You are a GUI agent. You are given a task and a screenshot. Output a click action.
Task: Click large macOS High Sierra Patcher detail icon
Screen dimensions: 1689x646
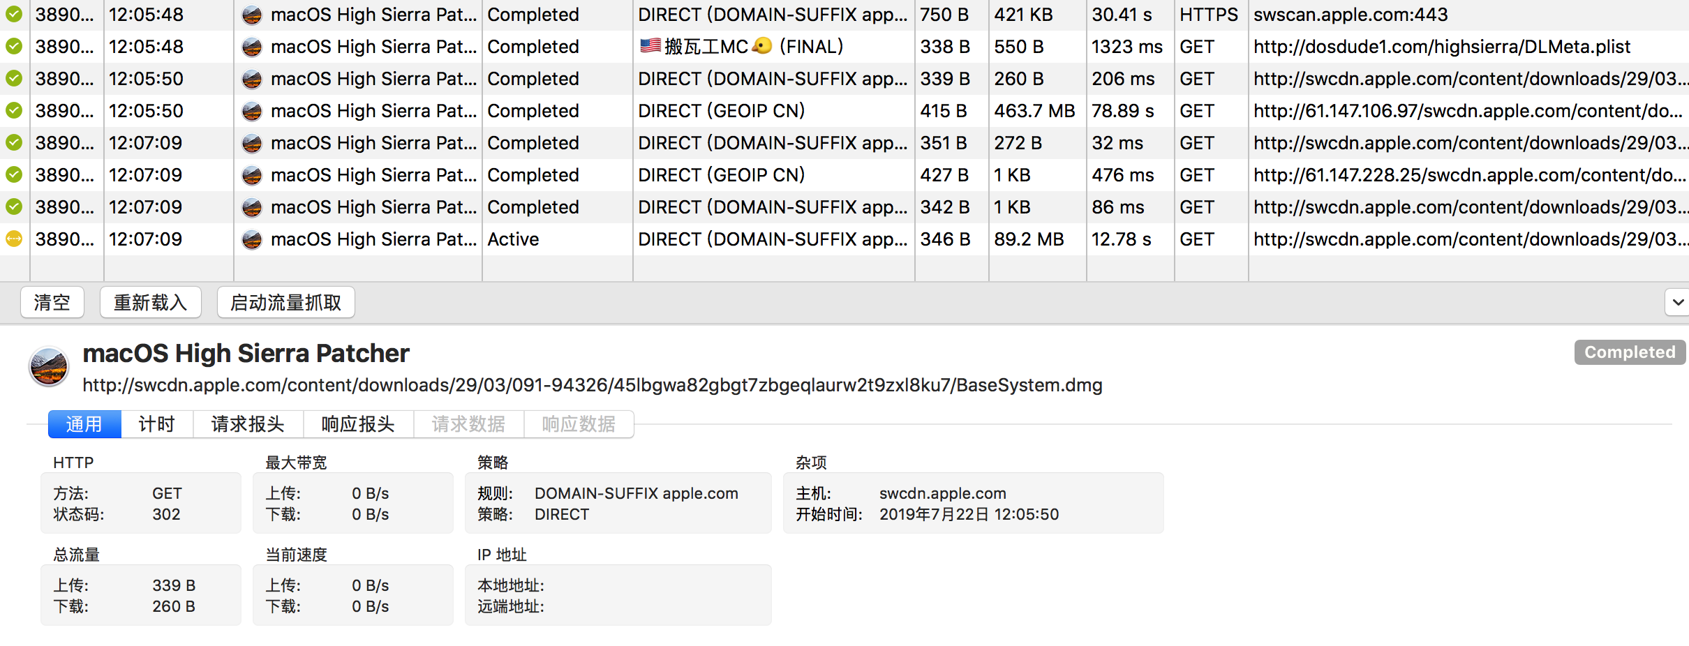(49, 367)
